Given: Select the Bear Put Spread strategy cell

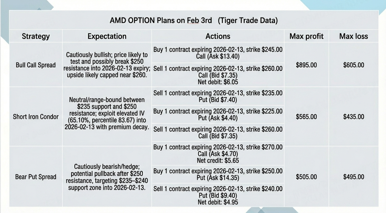Looking at the screenshot, I should pos(36,177).
